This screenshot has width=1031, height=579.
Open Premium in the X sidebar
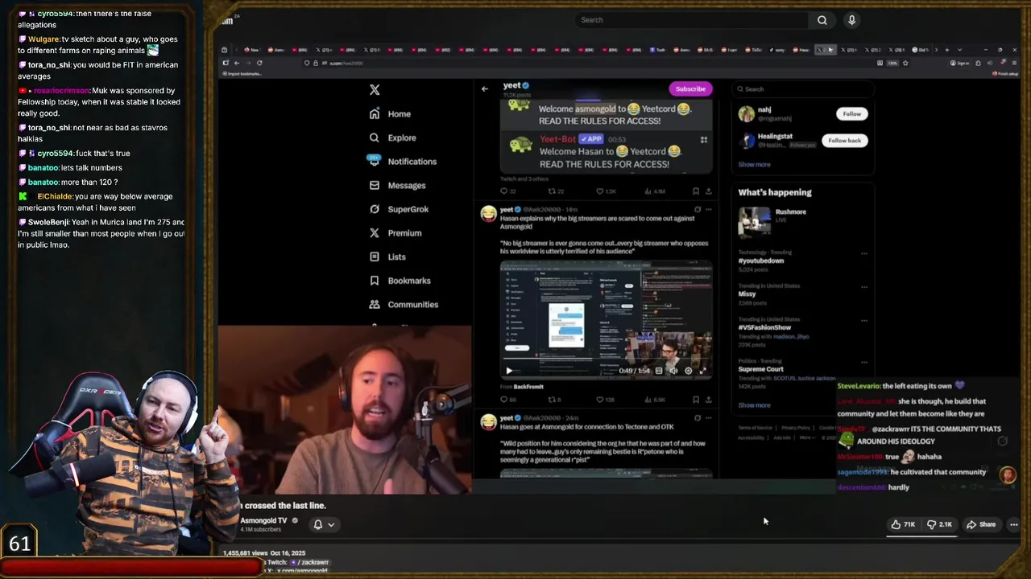[x=395, y=233]
